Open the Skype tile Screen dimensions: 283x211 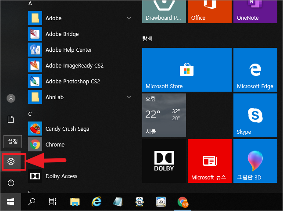255,115
